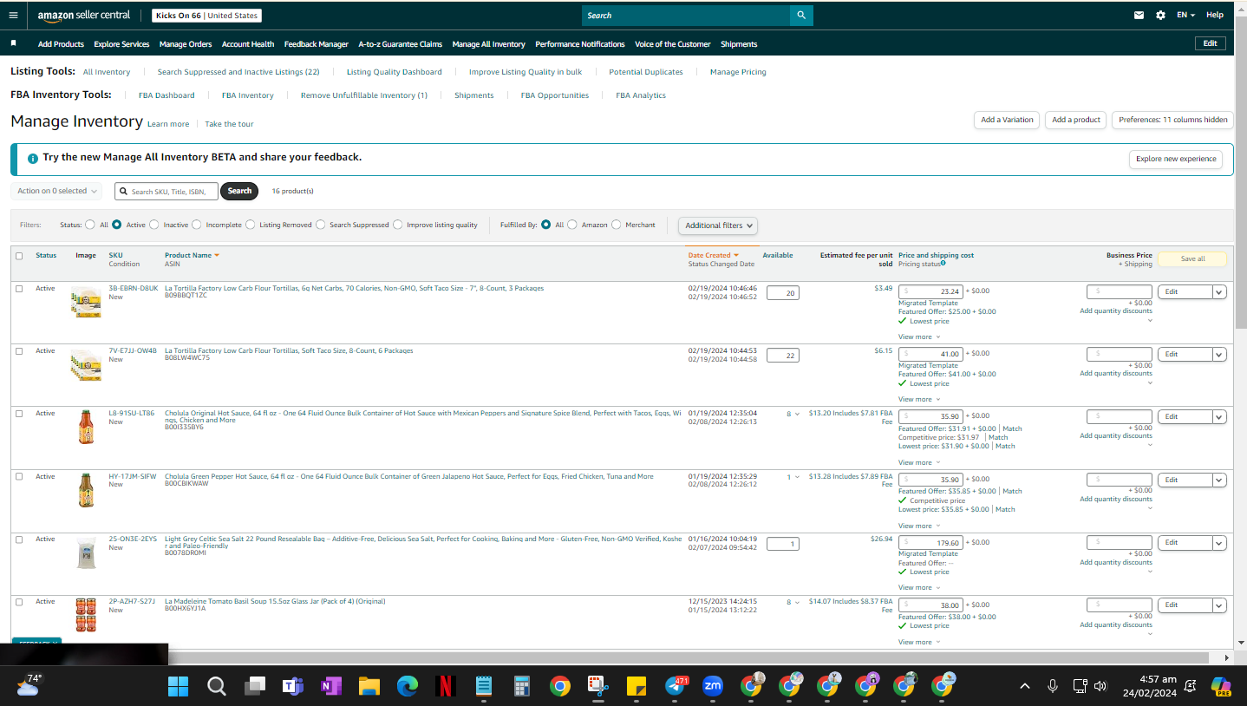Open File Explorer from the taskbar
Screen dimensions: 1247x706
[369, 686]
